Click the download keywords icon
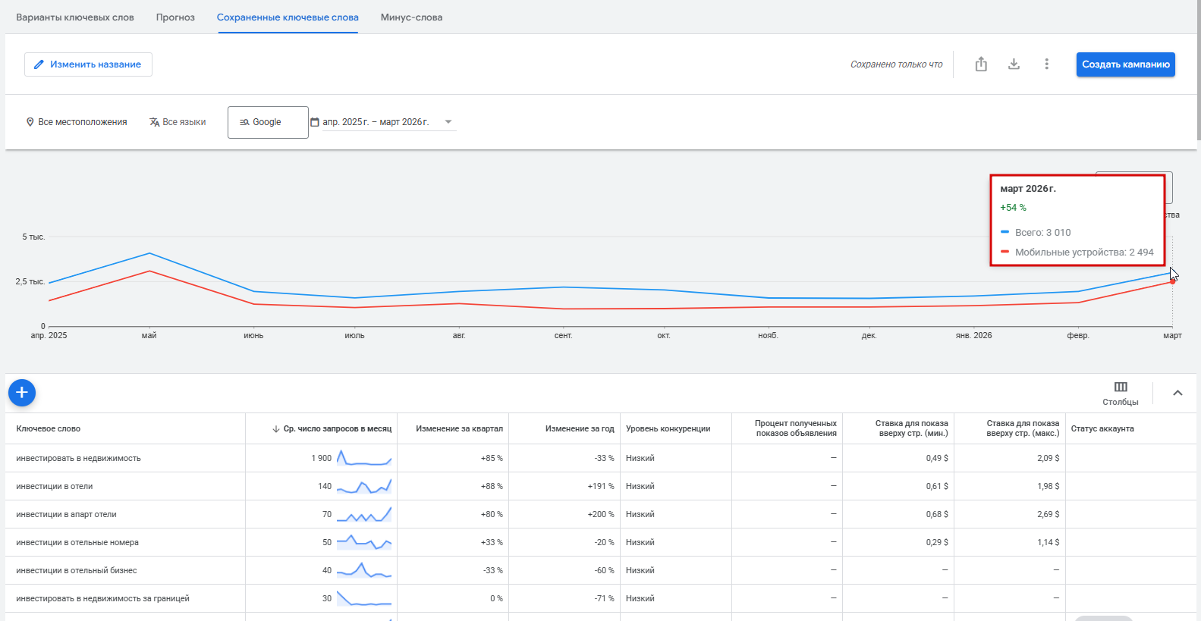The width and height of the screenshot is (1201, 621). (x=1014, y=64)
